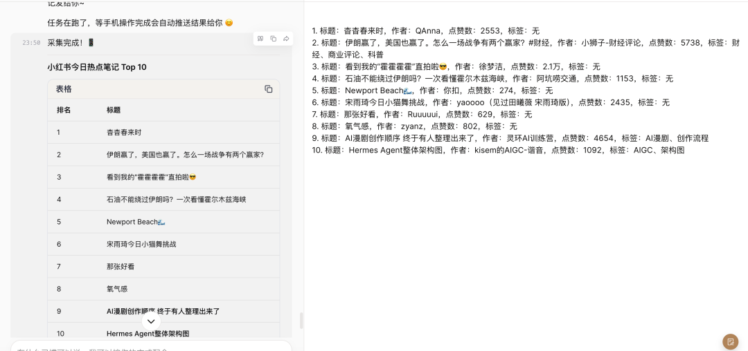Open the brown note icon at bottom right

[731, 341]
